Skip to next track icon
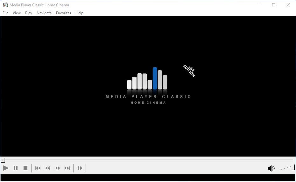 pyautogui.click(x=67, y=168)
